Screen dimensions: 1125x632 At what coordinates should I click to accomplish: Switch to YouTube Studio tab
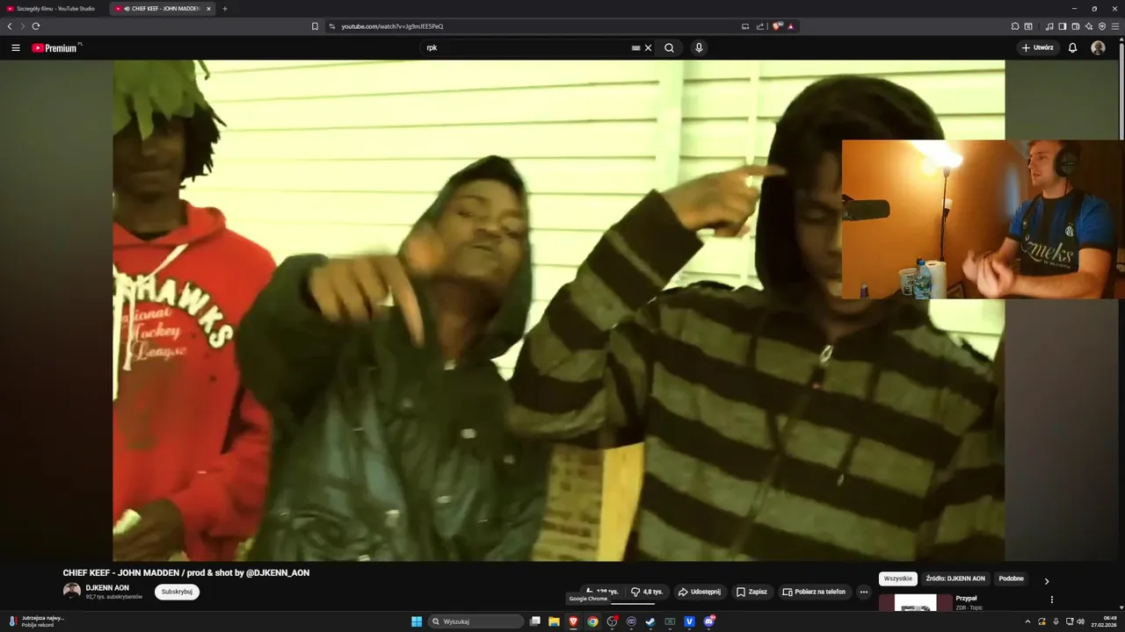coord(54,9)
